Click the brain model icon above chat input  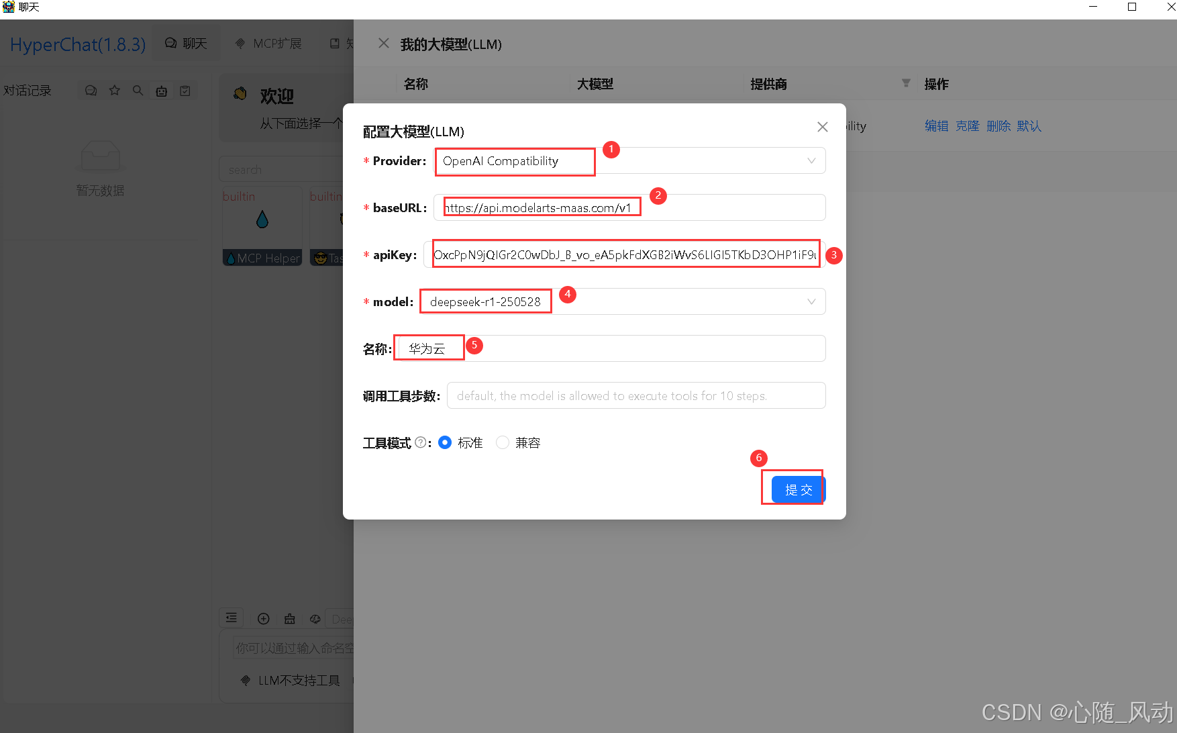click(x=315, y=619)
